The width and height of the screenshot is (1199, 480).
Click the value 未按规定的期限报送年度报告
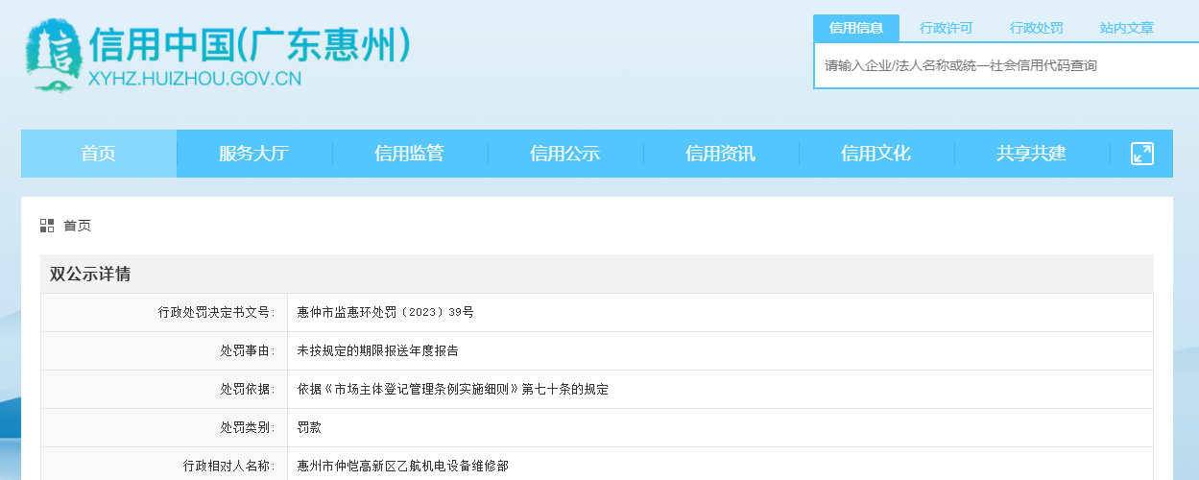pyautogui.click(x=378, y=350)
